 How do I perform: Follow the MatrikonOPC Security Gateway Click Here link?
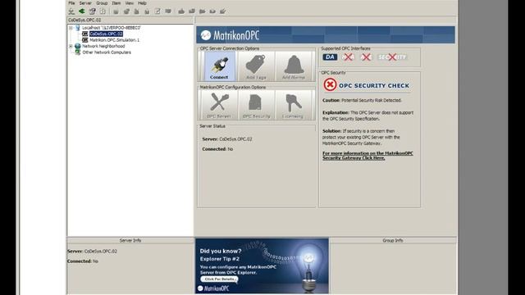point(367,156)
